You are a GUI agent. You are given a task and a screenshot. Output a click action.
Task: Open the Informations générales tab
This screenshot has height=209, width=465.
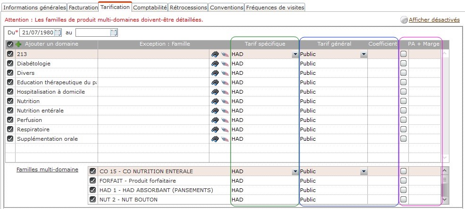34,8
